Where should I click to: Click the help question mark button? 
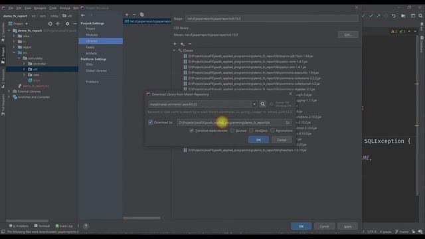(86, 226)
